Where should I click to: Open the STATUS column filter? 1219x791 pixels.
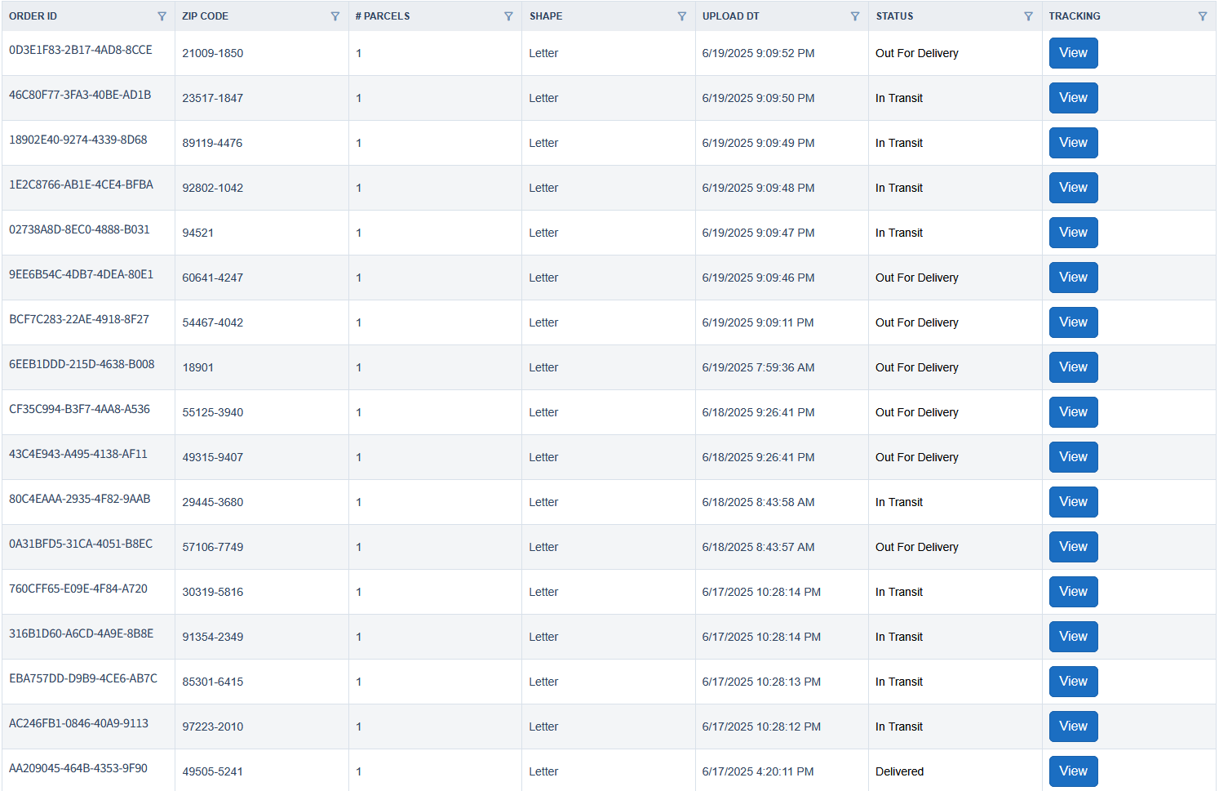(1028, 16)
